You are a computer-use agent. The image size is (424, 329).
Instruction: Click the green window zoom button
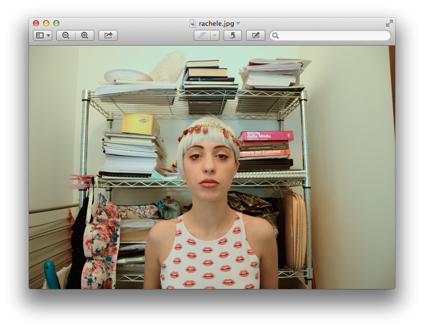(56, 23)
